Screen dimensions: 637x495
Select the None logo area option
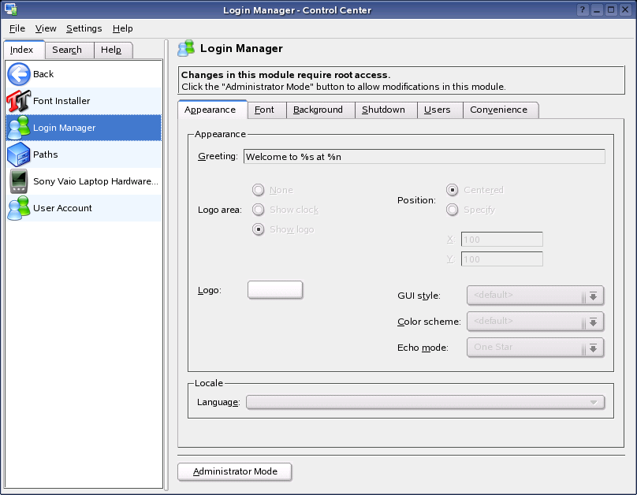[258, 190]
